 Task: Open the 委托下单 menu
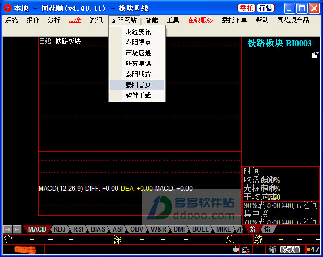pyautogui.click(x=234, y=20)
